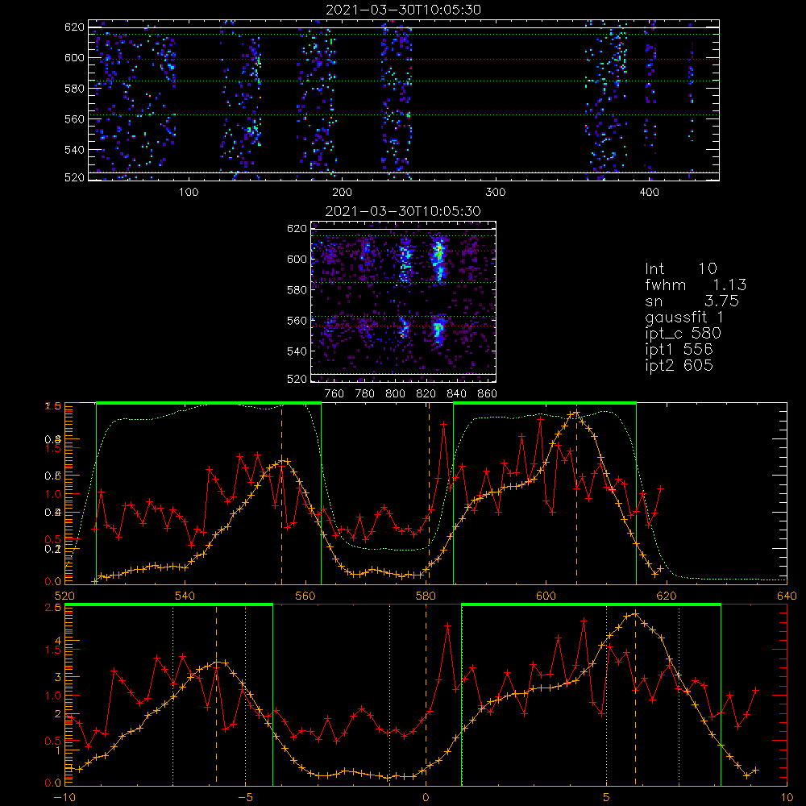Click x-axis label 860 under the center image
Image resolution: width=806 pixels, height=806 pixels.
tap(488, 394)
